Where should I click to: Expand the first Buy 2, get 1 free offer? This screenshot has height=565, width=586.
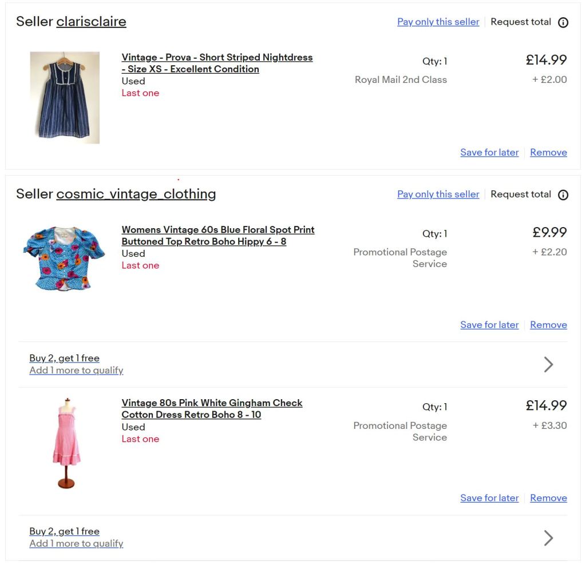[548, 364]
